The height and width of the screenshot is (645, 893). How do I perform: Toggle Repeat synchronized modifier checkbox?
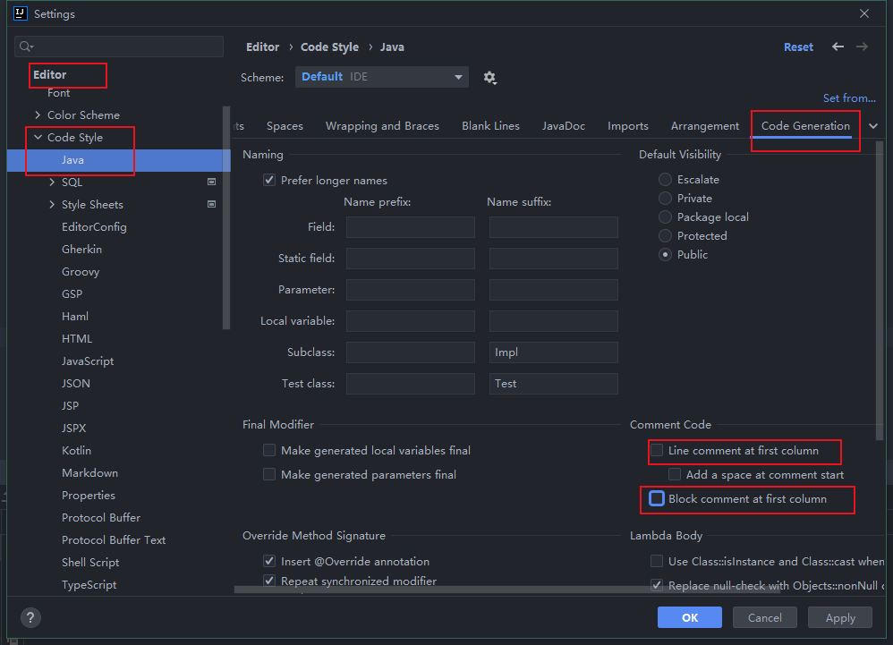point(269,581)
